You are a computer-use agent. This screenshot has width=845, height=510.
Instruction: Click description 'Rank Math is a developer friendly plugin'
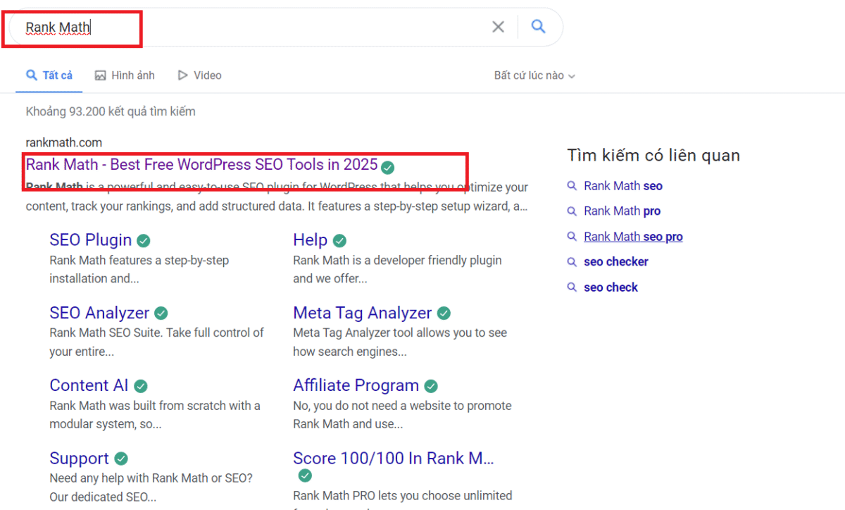click(x=397, y=269)
